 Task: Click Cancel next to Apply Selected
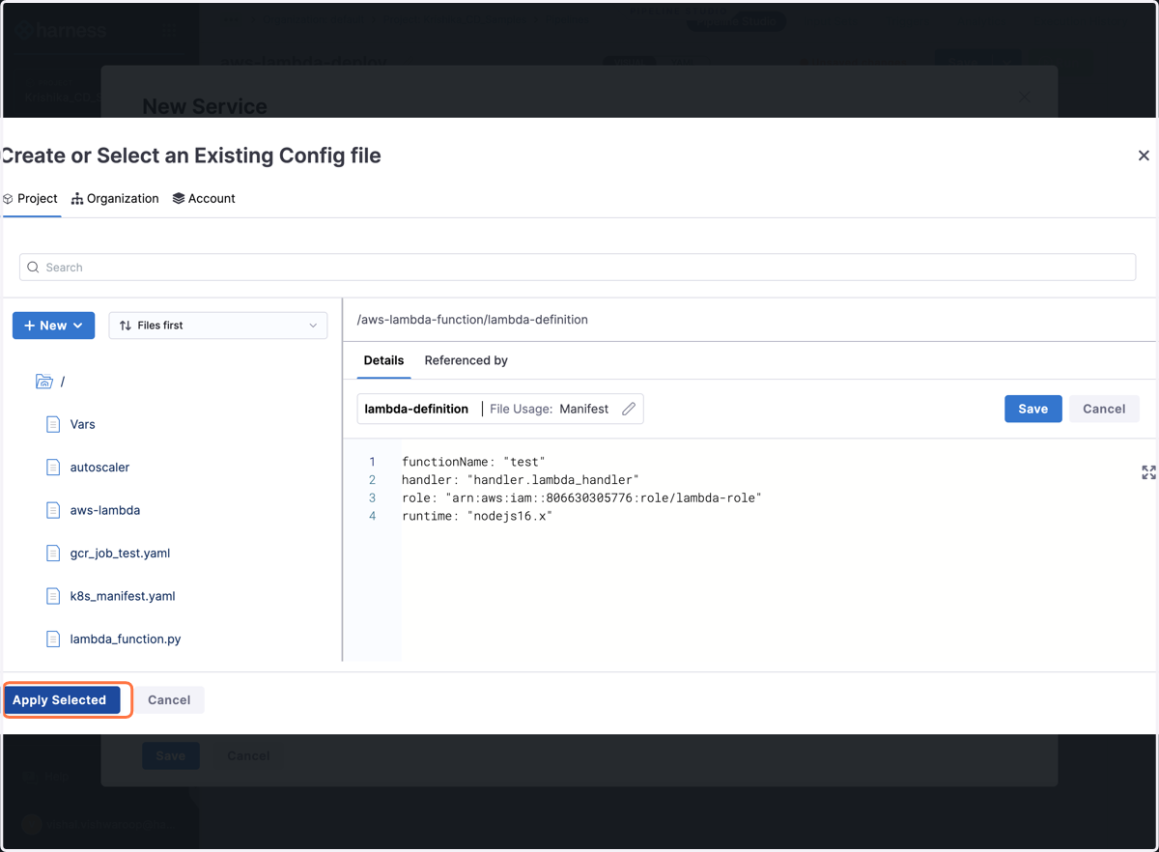(x=169, y=699)
